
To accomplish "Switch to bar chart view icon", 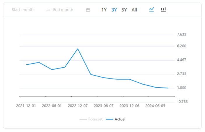I will (x=163, y=10).
